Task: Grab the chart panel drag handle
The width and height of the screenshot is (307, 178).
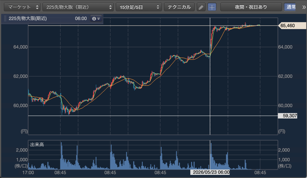Action: coord(5,19)
